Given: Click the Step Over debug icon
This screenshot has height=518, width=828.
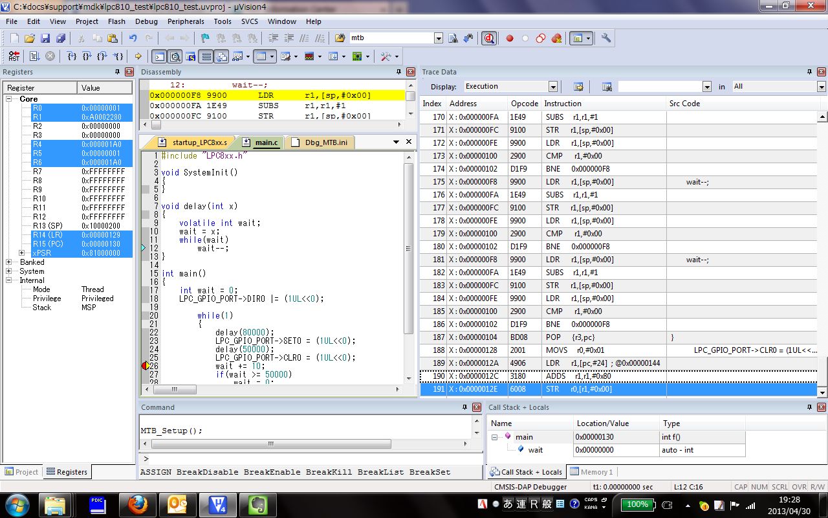Looking at the screenshot, I should click(87, 56).
